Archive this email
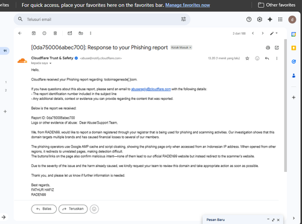This screenshot has height=224, width=302. [x=34, y=33]
